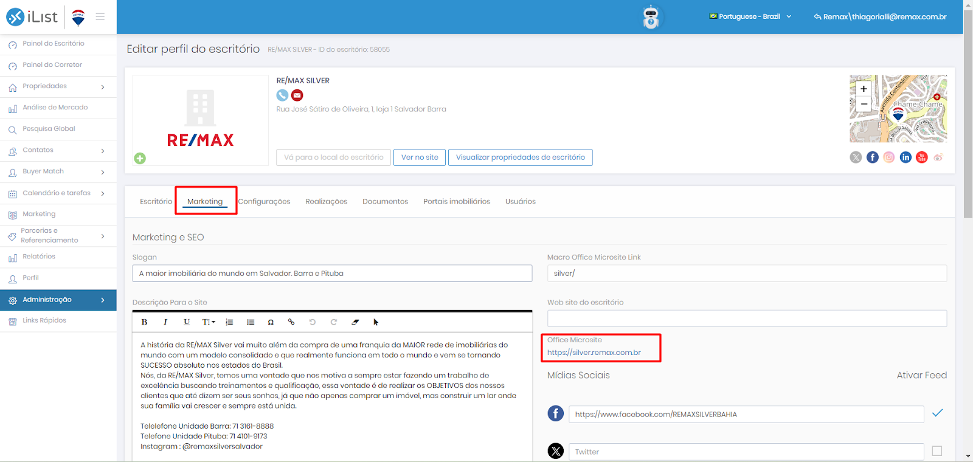The width and height of the screenshot is (973, 462).
Task: Open the office Instagram icon near map
Action: [x=888, y=157]
